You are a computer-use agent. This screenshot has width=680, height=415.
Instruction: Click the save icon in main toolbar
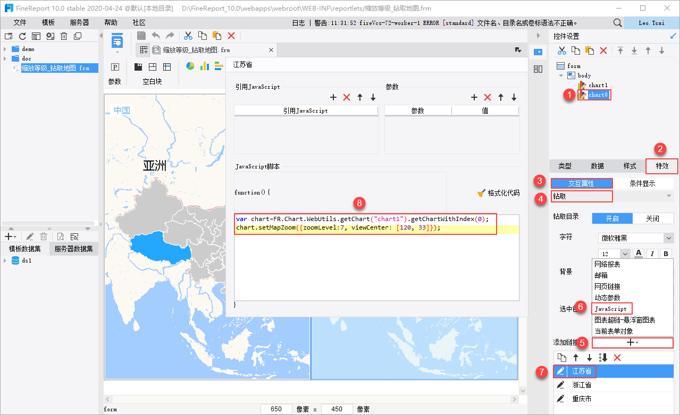point(141,36)
